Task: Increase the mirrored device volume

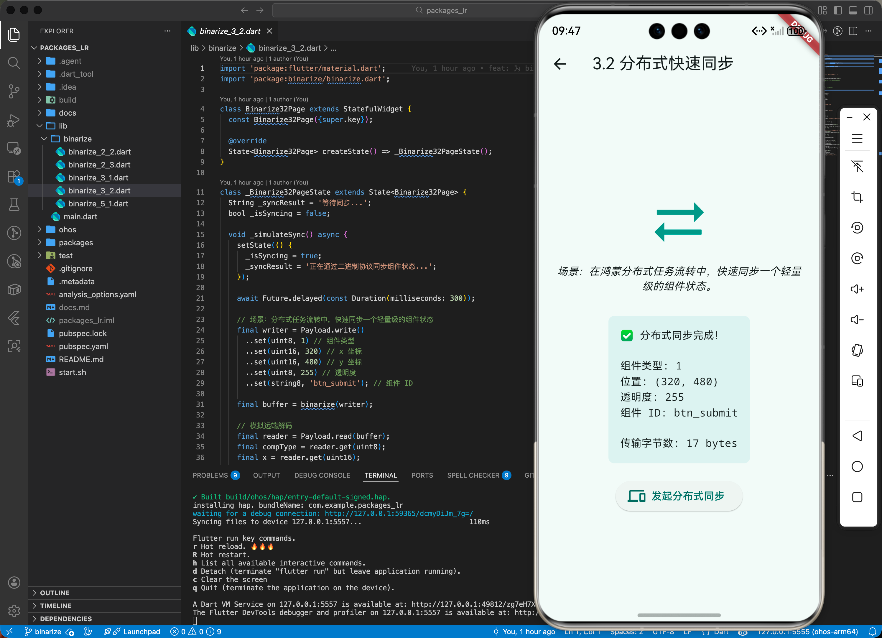Action: pyautogui.click(x=858, y=289)
